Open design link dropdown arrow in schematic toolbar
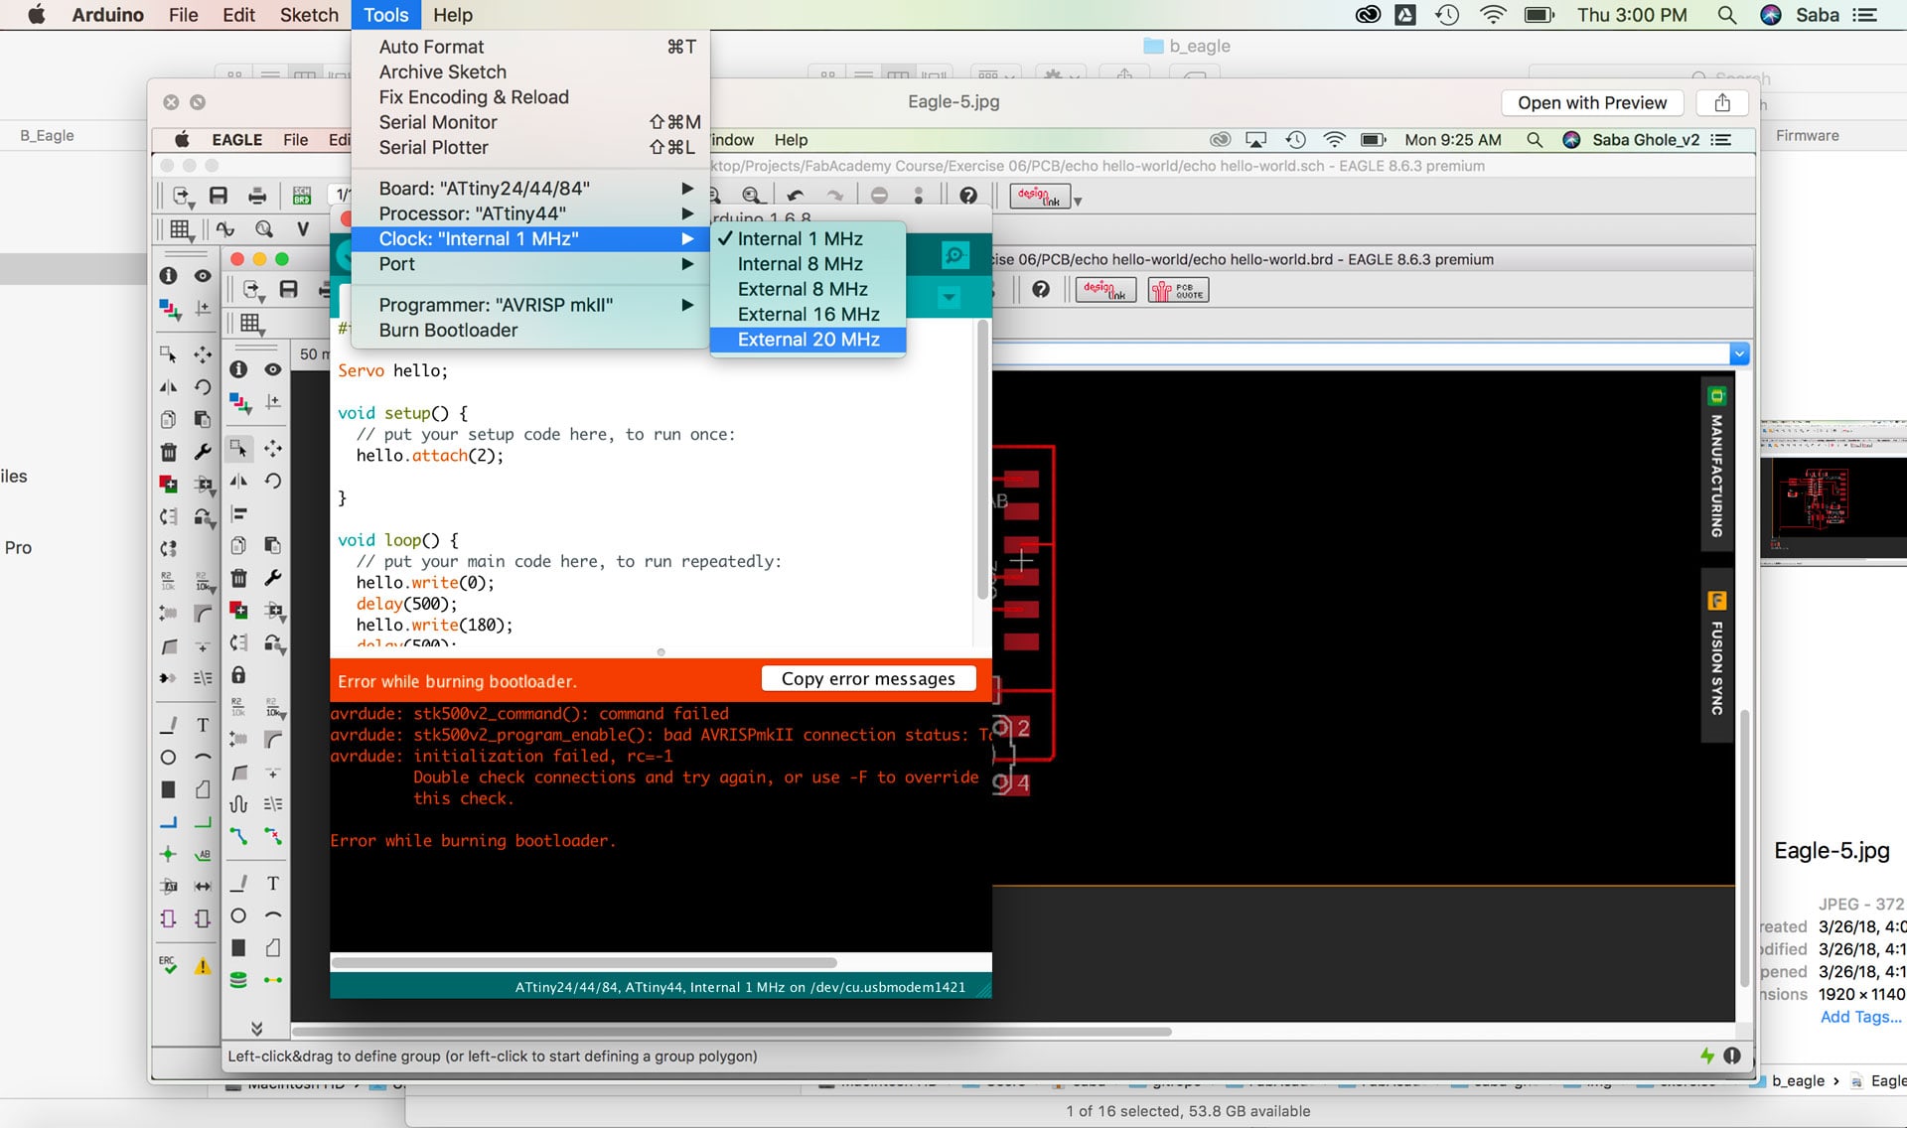This screenshot has height=1128, width=1907. click(1078, 201)
